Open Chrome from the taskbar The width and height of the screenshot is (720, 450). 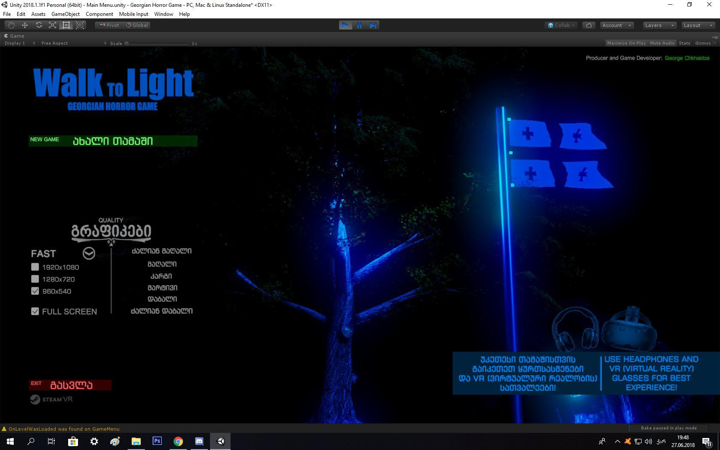click(x=178, y=441)
